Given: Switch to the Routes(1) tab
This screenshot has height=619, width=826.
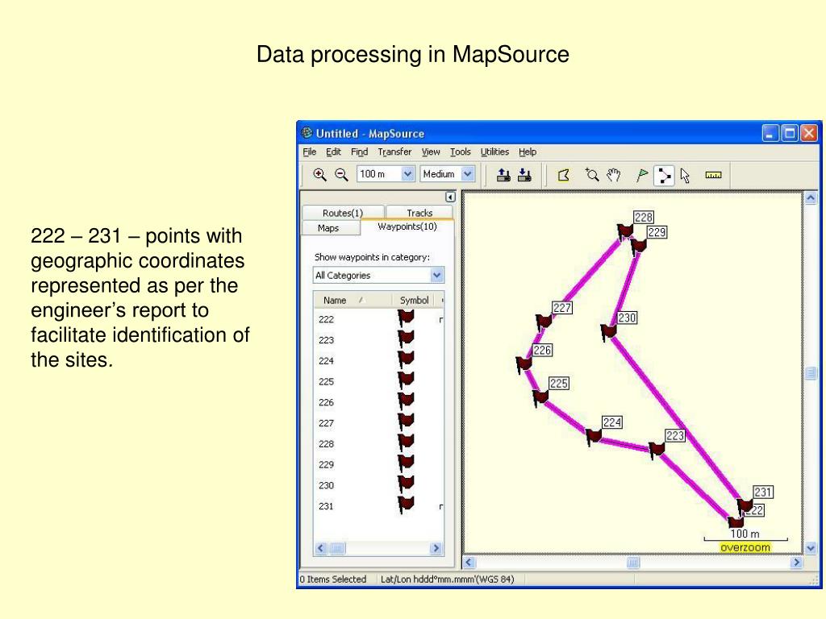Looking at the screenshot, I should click(343, 213).
